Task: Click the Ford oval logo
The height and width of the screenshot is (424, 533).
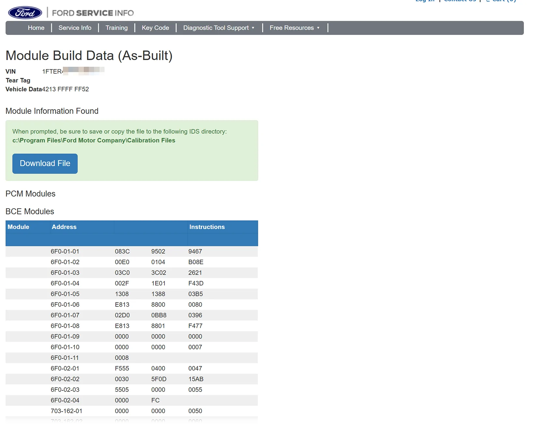Action: [x=25, y=13]
